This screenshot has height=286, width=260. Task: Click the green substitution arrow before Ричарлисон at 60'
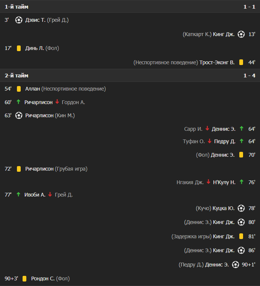(18, 102)
